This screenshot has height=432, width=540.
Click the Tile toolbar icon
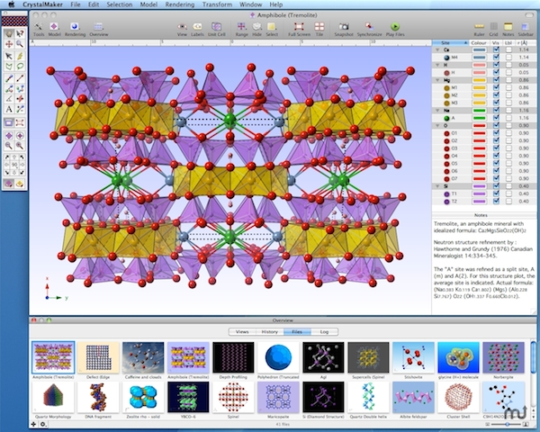[319, 27]
